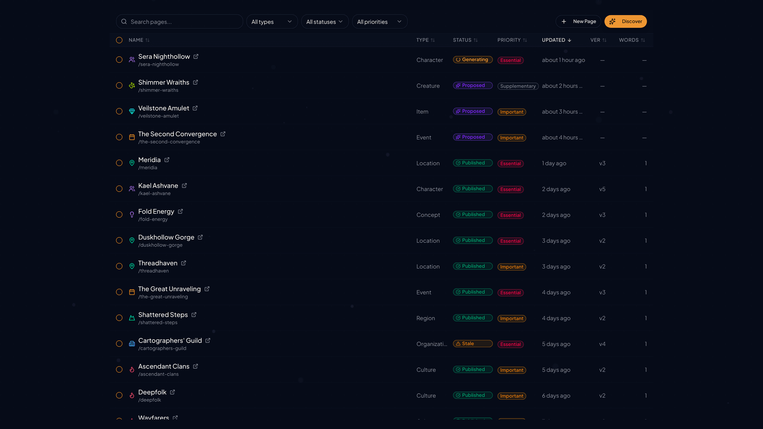The image size is (763, 429).
Task: Open the All statuses filter
Action: pos(325,21)
